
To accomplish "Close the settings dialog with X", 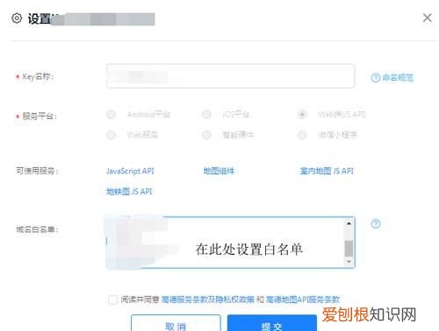I will 428,18.
